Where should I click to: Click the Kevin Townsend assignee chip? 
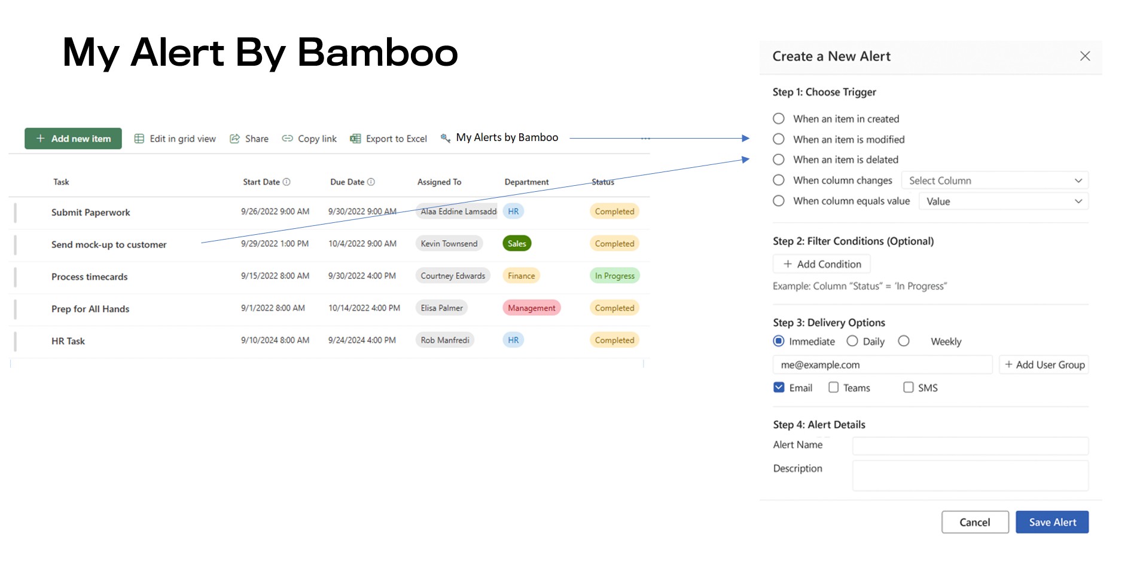[x=449, y=243]
